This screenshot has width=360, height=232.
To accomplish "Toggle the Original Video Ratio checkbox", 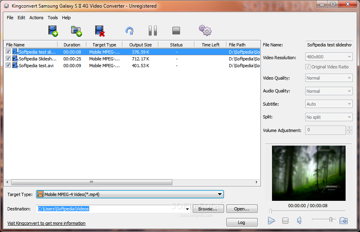I will click(308, 67).
